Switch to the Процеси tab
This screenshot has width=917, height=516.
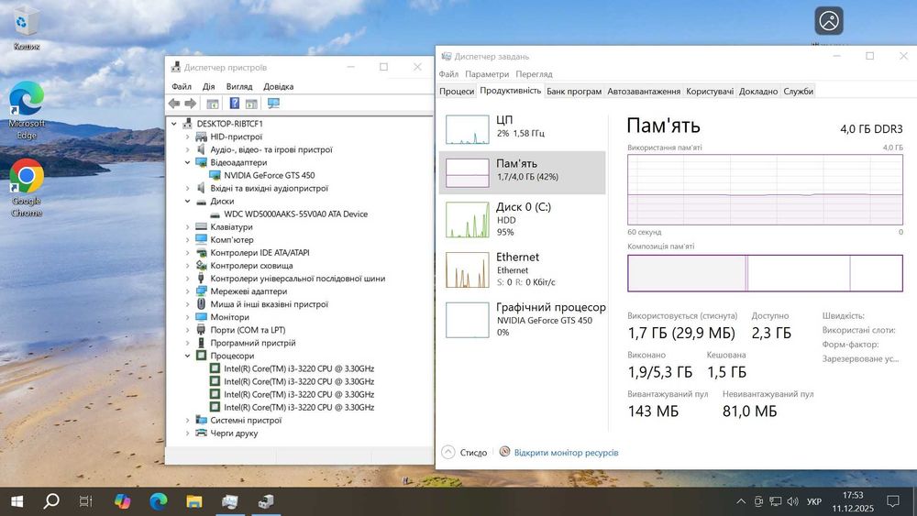click(457, 91)
